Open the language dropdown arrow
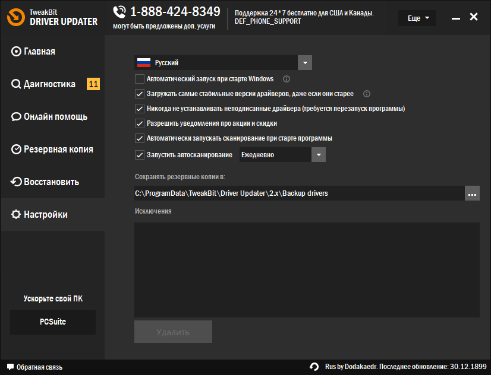 point(305,63)
